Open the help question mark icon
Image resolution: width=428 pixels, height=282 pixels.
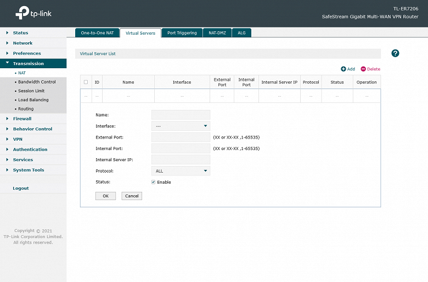(395, 53)
